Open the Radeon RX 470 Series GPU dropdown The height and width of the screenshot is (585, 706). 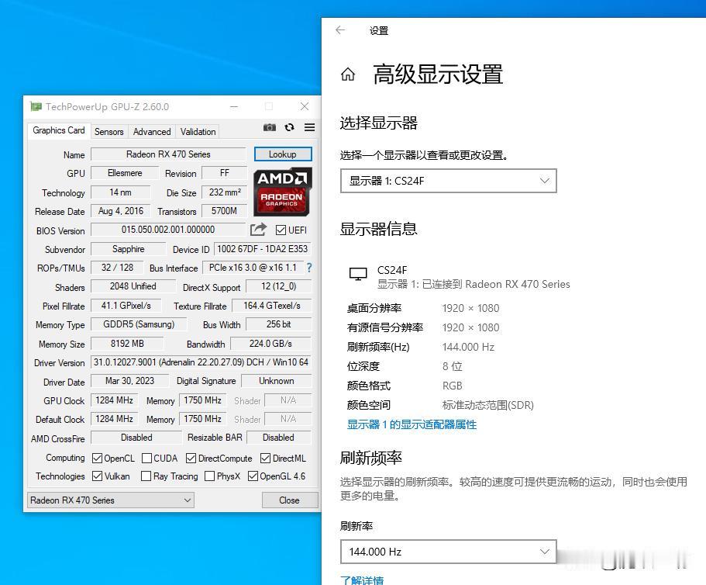[x=111, y=500]
